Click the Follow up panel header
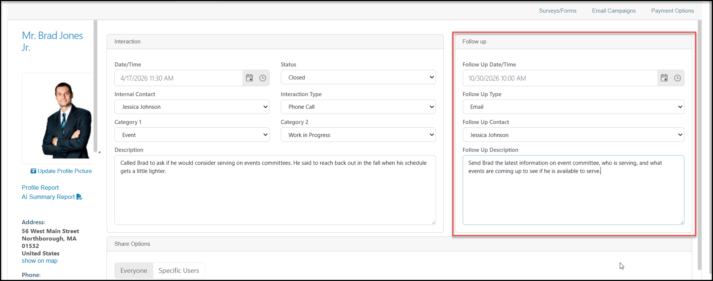Image resolution: width=713 pixels, height=281 pixels. (573, 42)
